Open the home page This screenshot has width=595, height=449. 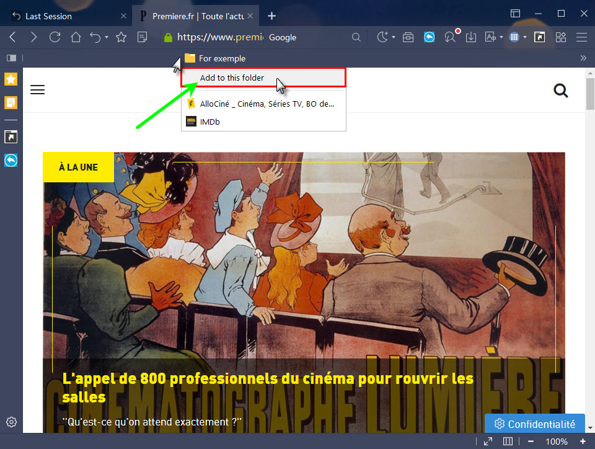76,37
